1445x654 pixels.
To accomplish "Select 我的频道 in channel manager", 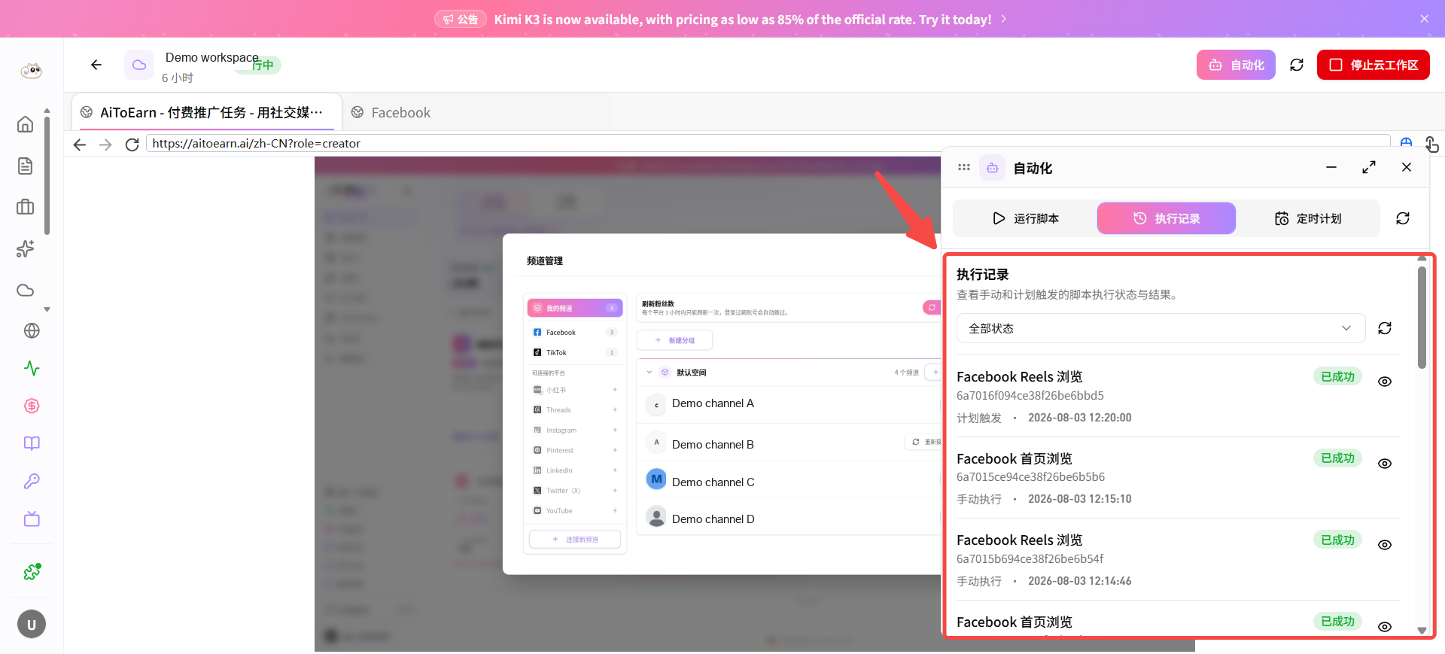I will pos(575,308).
